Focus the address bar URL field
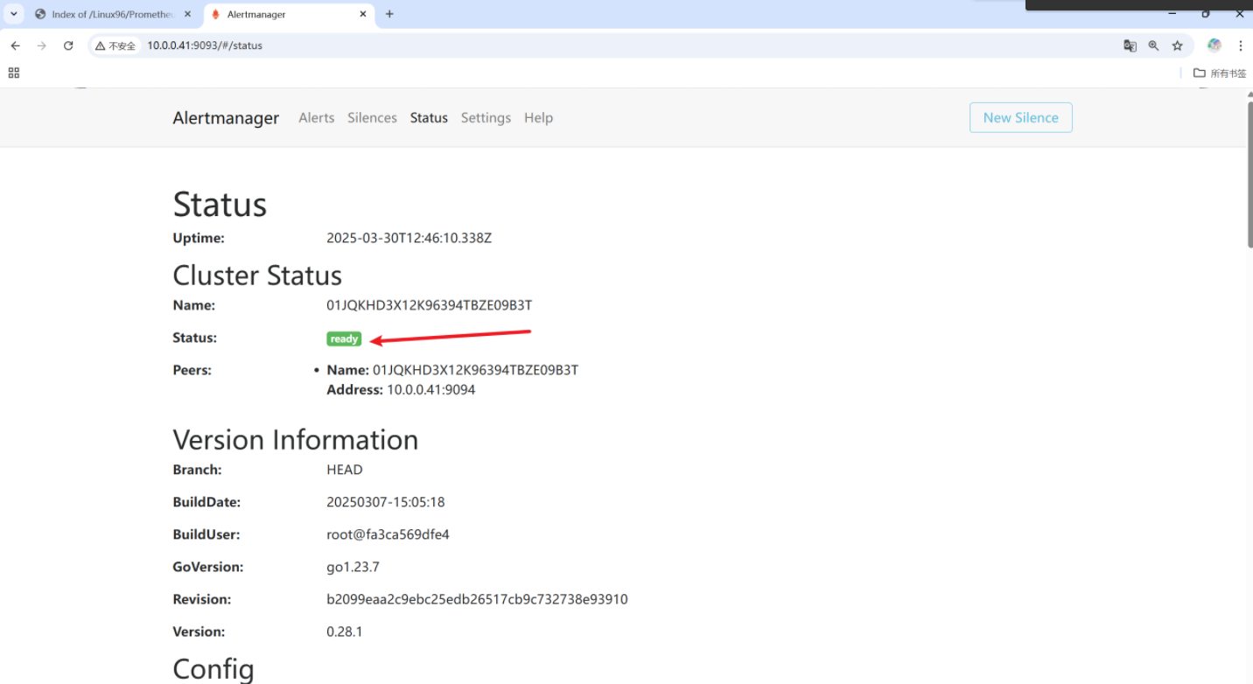Viewport: 1253px width, 684px height. click(612, 45)
